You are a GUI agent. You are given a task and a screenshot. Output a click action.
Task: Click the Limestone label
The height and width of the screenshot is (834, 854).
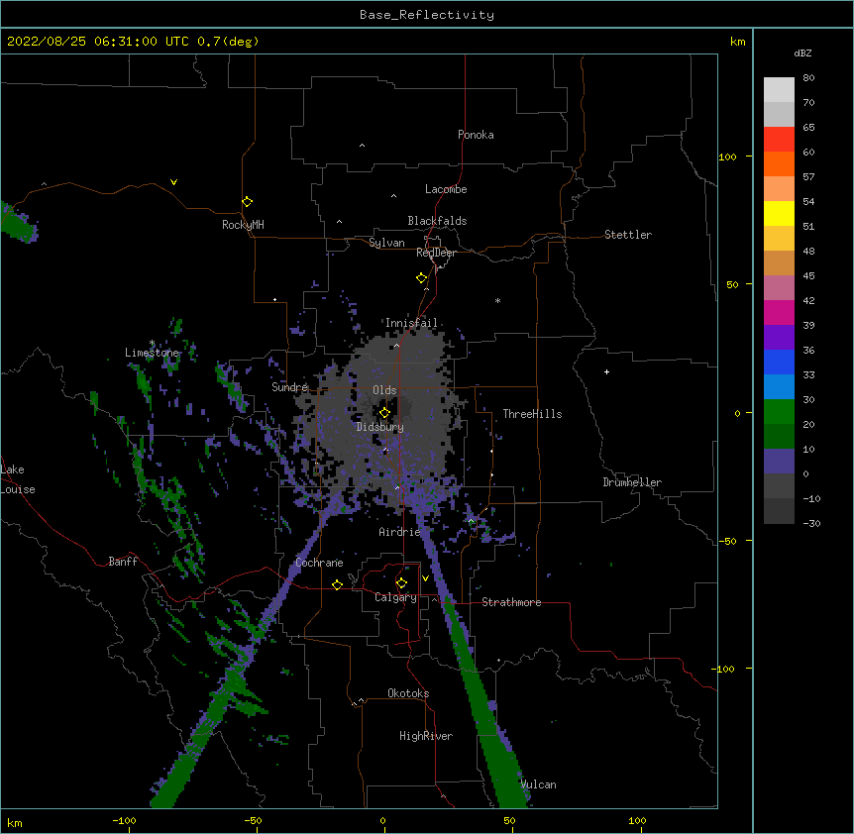(152, 353)
